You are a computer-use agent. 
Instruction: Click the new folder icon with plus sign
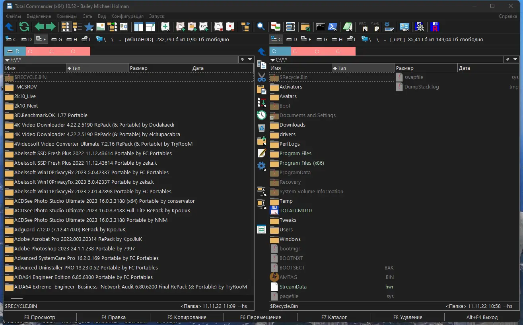[x=261, y=140]
